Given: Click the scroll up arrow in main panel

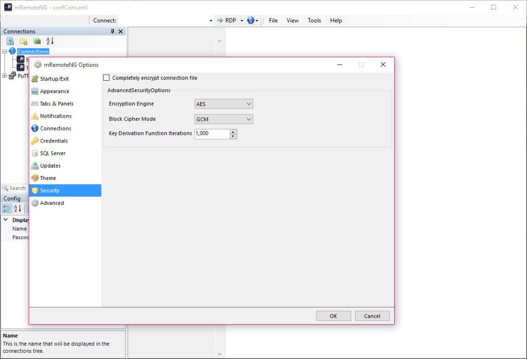Looking at the screenshot, I should [219, 41].
